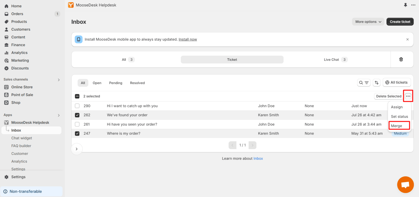This screenshot has width=419, height=197.
Task: Click the Point of Sale icon
Action: pyautogui.click(x=6, y=95)
